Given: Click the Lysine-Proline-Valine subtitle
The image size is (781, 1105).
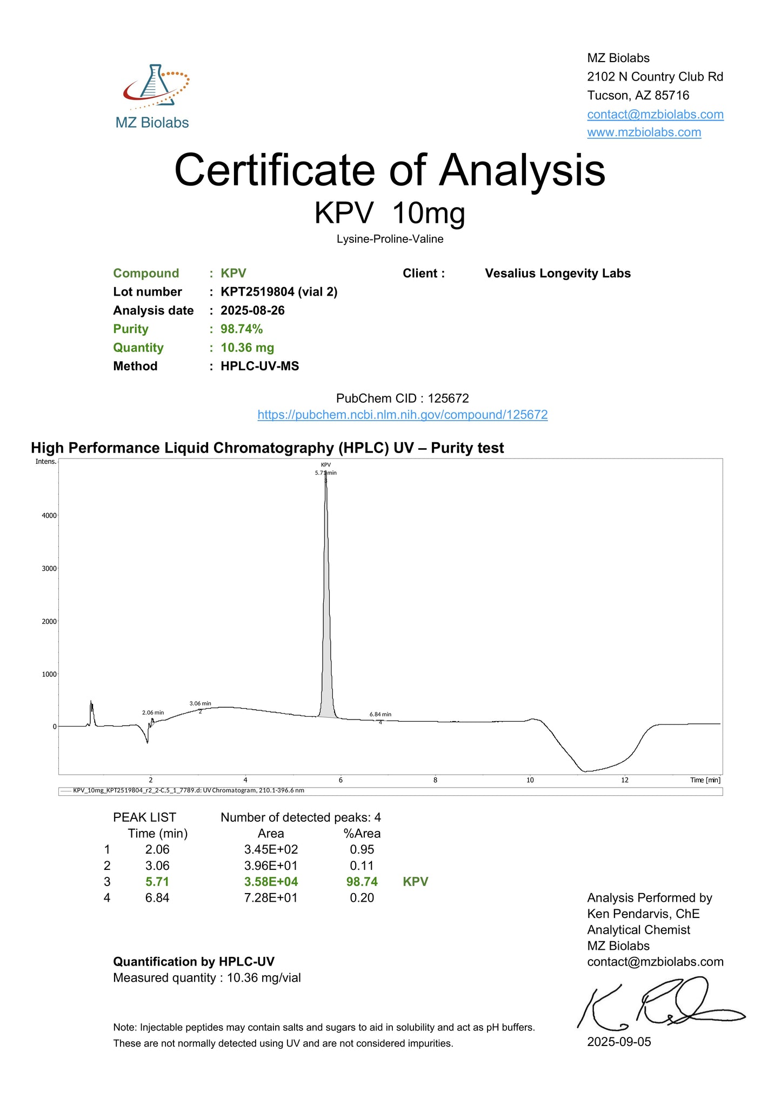Looking at the screenshot, I should tap(390, 239).
